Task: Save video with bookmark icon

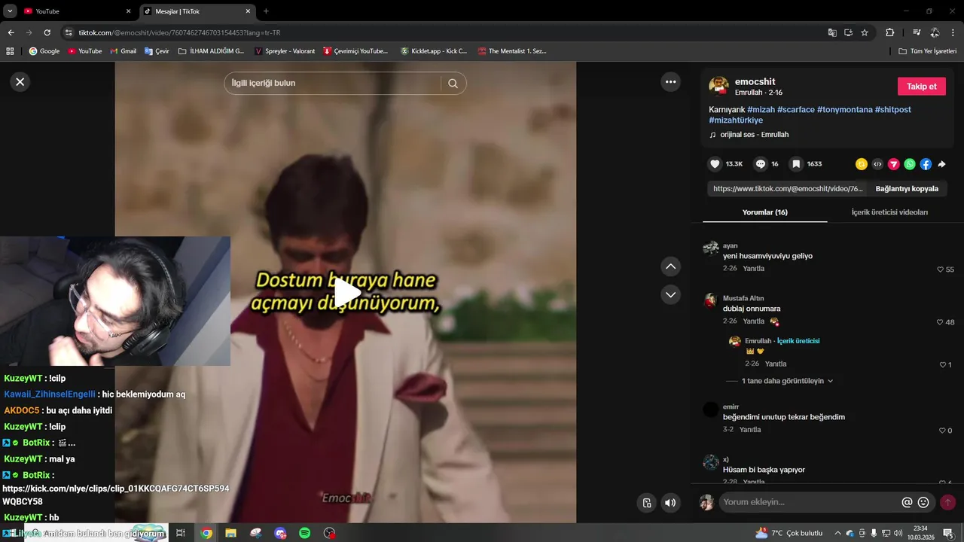Action: 796,164
